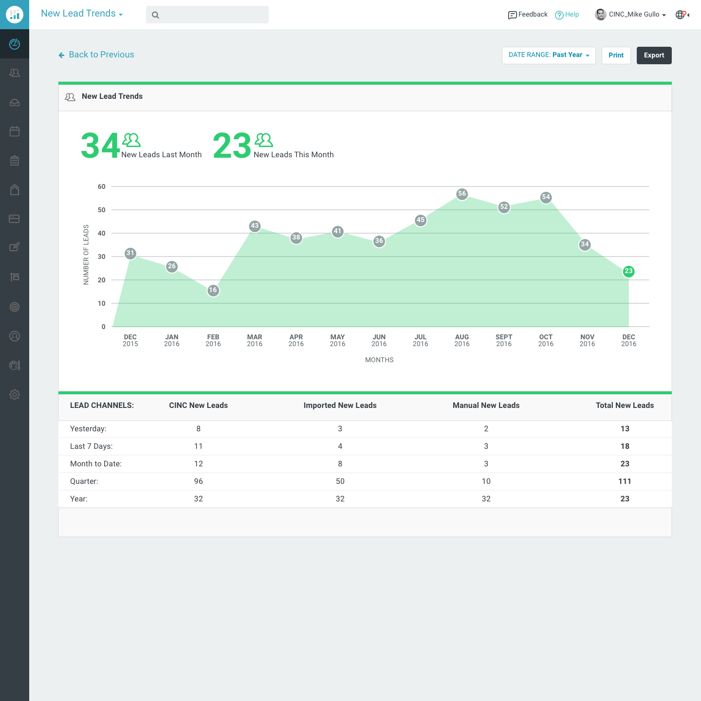
Task: Select the DEC 2015 data point 31
Action: [x=130, y=253]
